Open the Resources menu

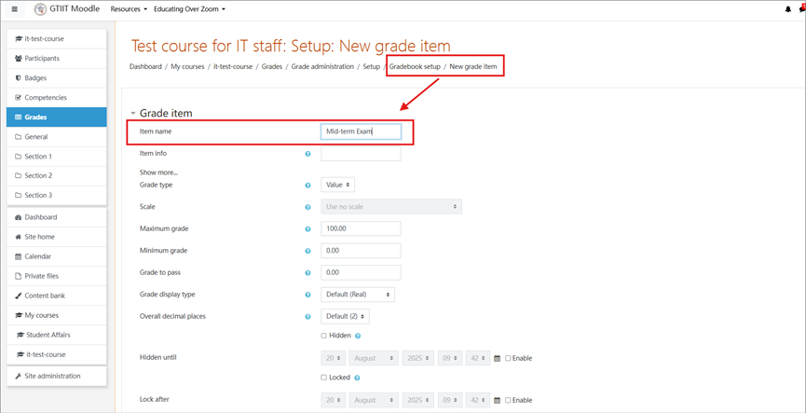129,9
